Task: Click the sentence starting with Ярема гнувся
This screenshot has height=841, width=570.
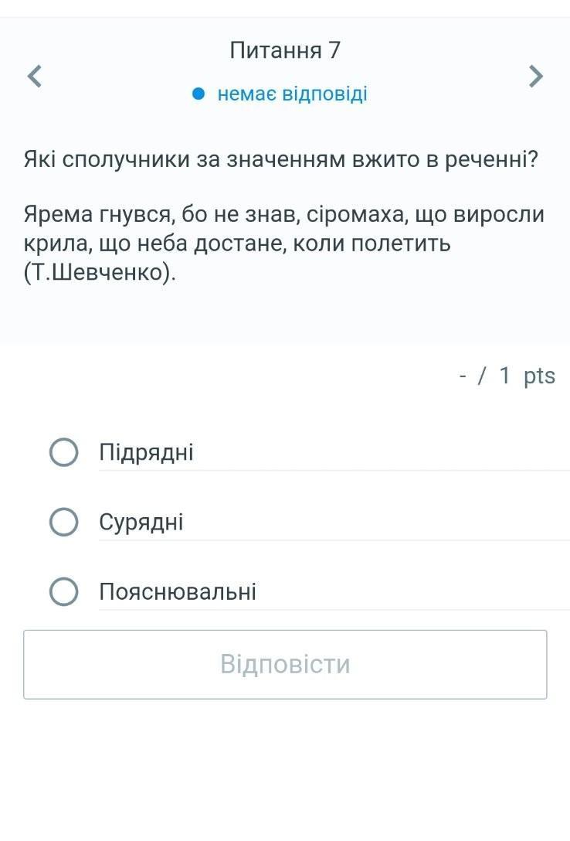Action: click(x=283, y=214)
